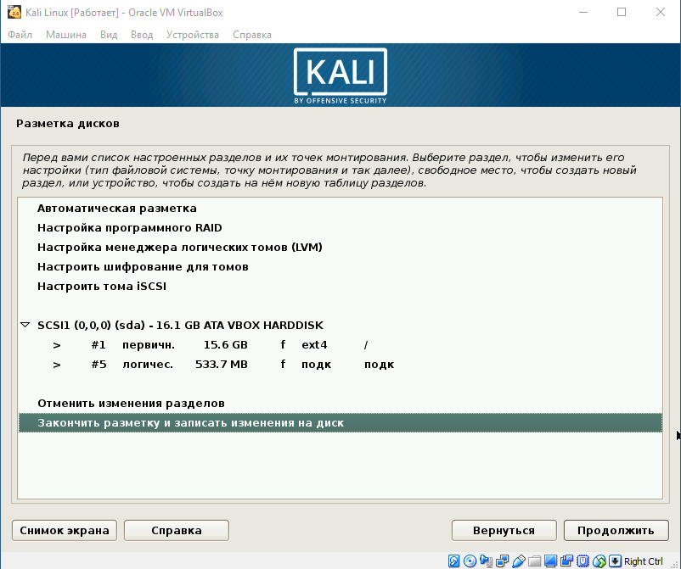Click the hard disk activity status icon
The image size is (681, 569).
point(453,561)
